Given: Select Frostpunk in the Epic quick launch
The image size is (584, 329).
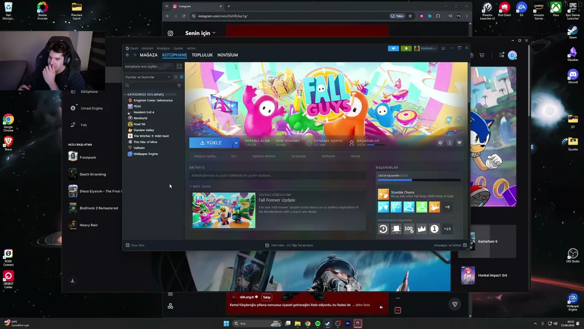Looking at the screenshot, I should 83,158.
